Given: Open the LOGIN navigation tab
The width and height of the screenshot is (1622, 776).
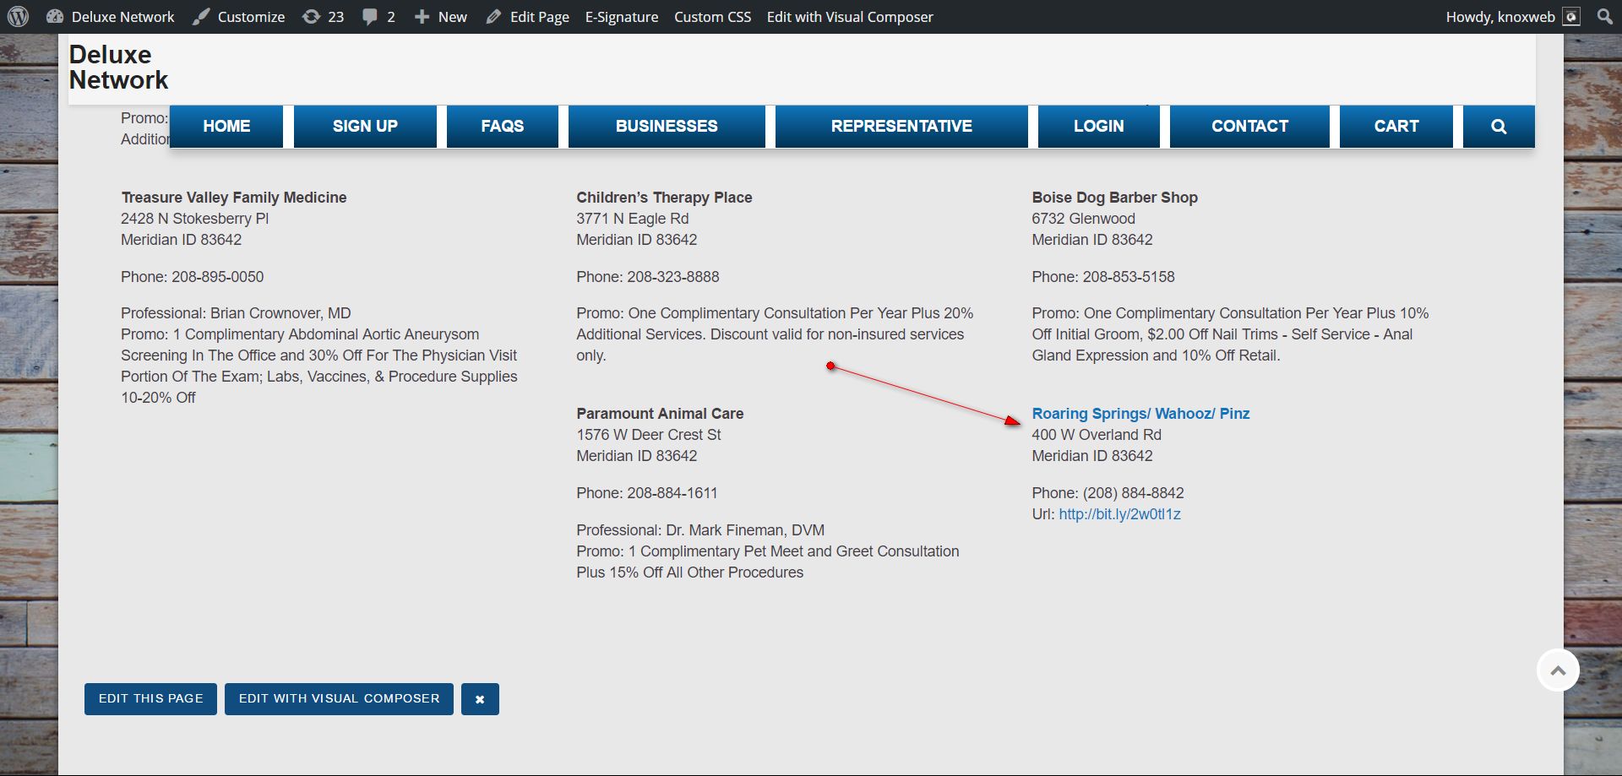Looking at the screenshot, I should pos(1099,127).
